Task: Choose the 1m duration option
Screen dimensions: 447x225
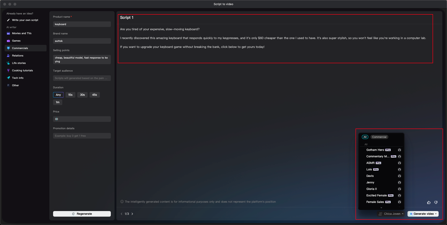Action: 58,102
